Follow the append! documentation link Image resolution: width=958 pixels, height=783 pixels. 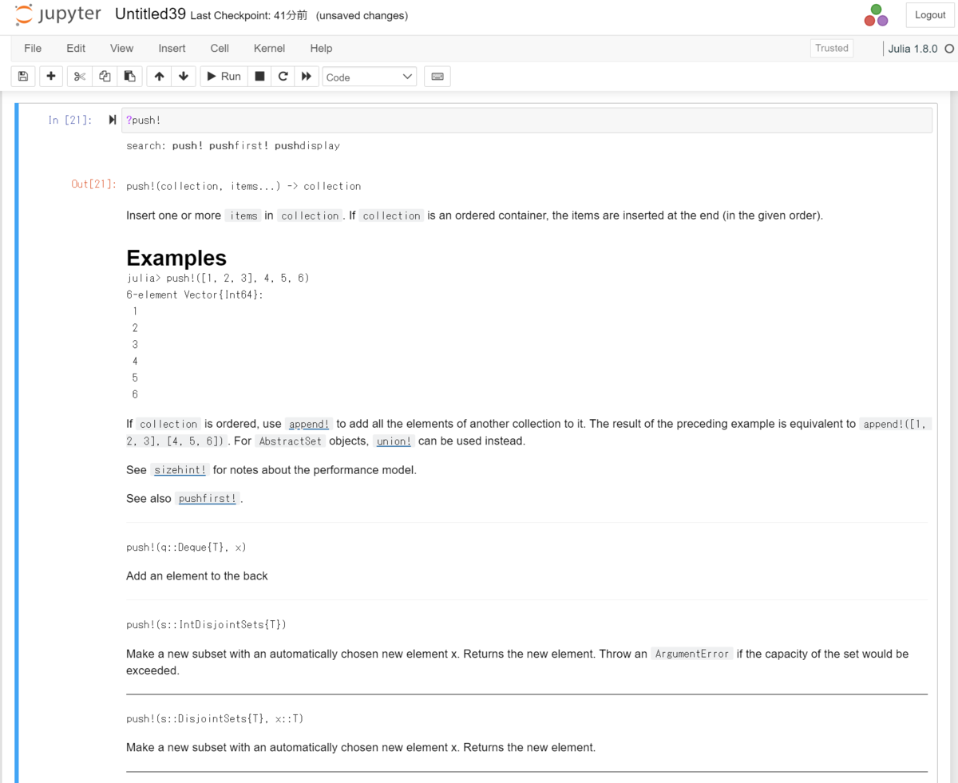click(309, 424)
